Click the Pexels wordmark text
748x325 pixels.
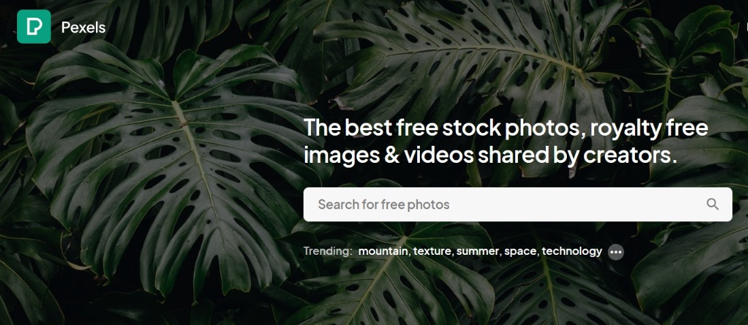(x=84, y=28)
